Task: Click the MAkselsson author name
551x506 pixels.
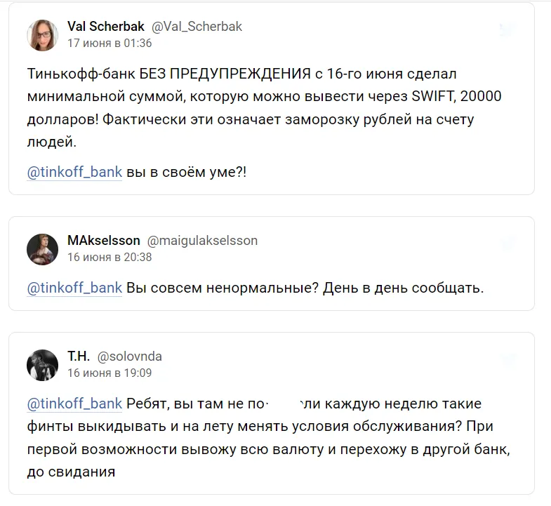Action: 103,241
